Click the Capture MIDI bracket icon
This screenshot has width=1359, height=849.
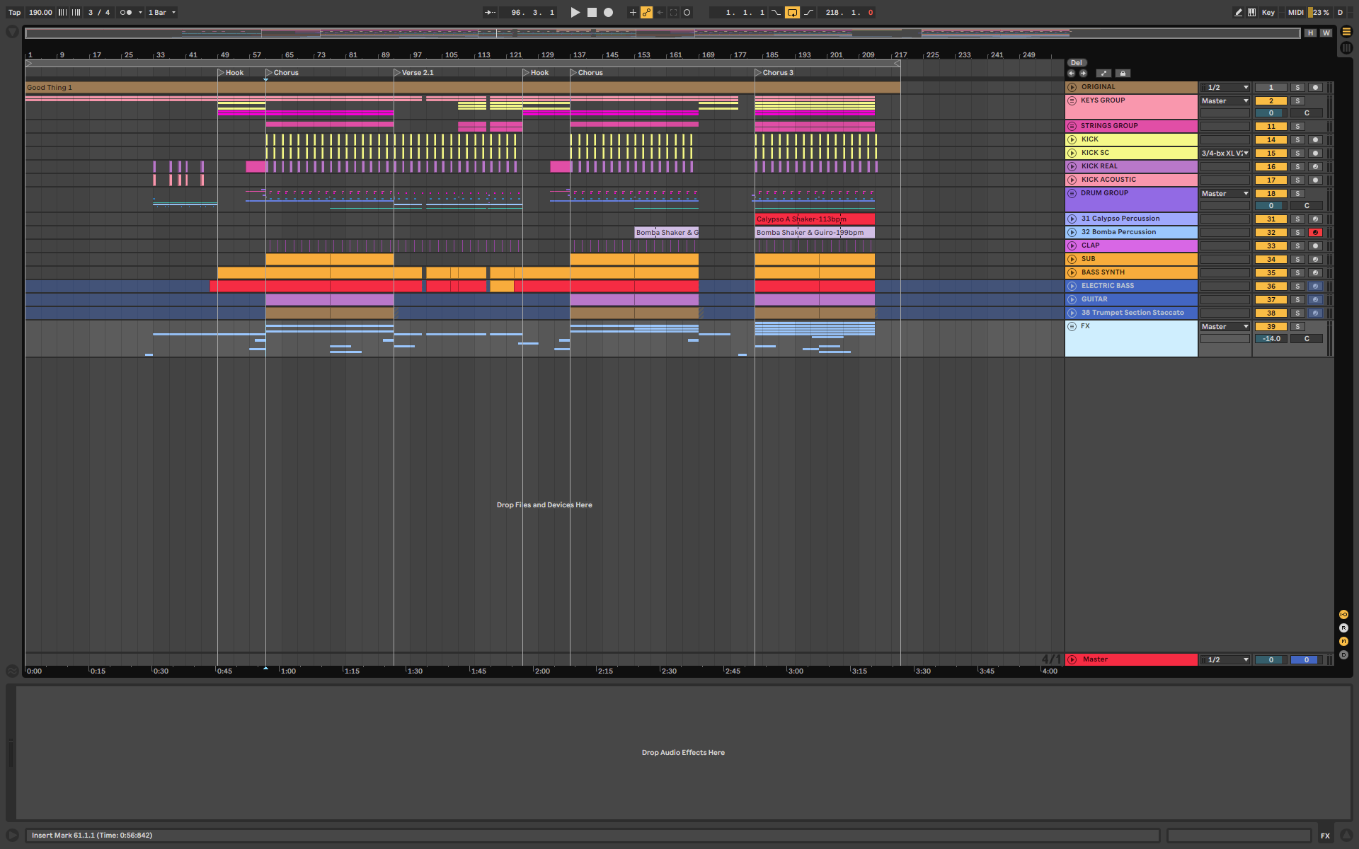(x=673, y=12)
